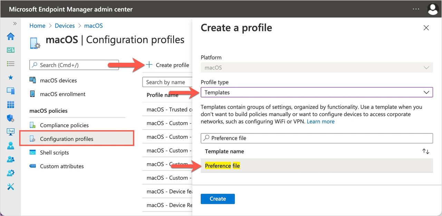This screenshot has width=442, height=216.
Task: Select Compliance policies in the menu
Action: [64, 125]
